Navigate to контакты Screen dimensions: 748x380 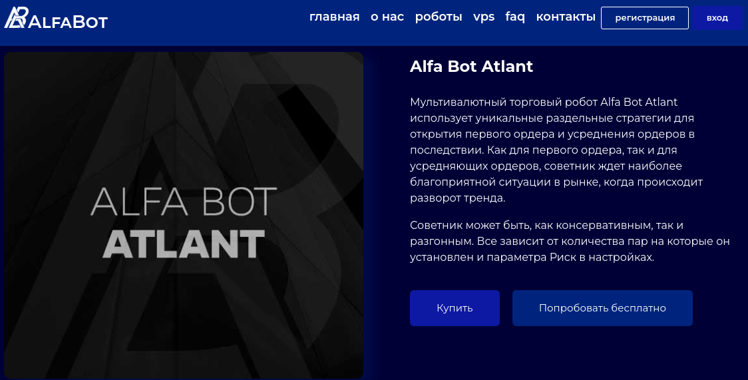[566, 17]
